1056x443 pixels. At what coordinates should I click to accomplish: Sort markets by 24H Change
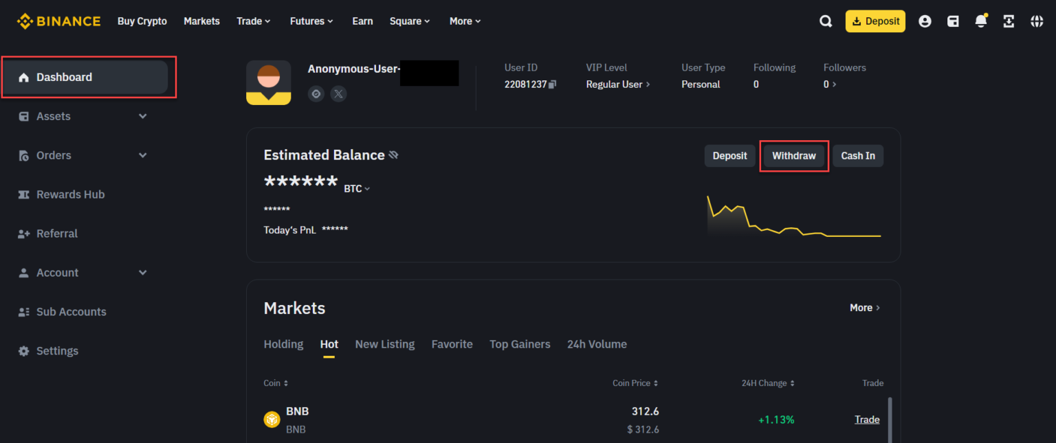pos(768,383)
